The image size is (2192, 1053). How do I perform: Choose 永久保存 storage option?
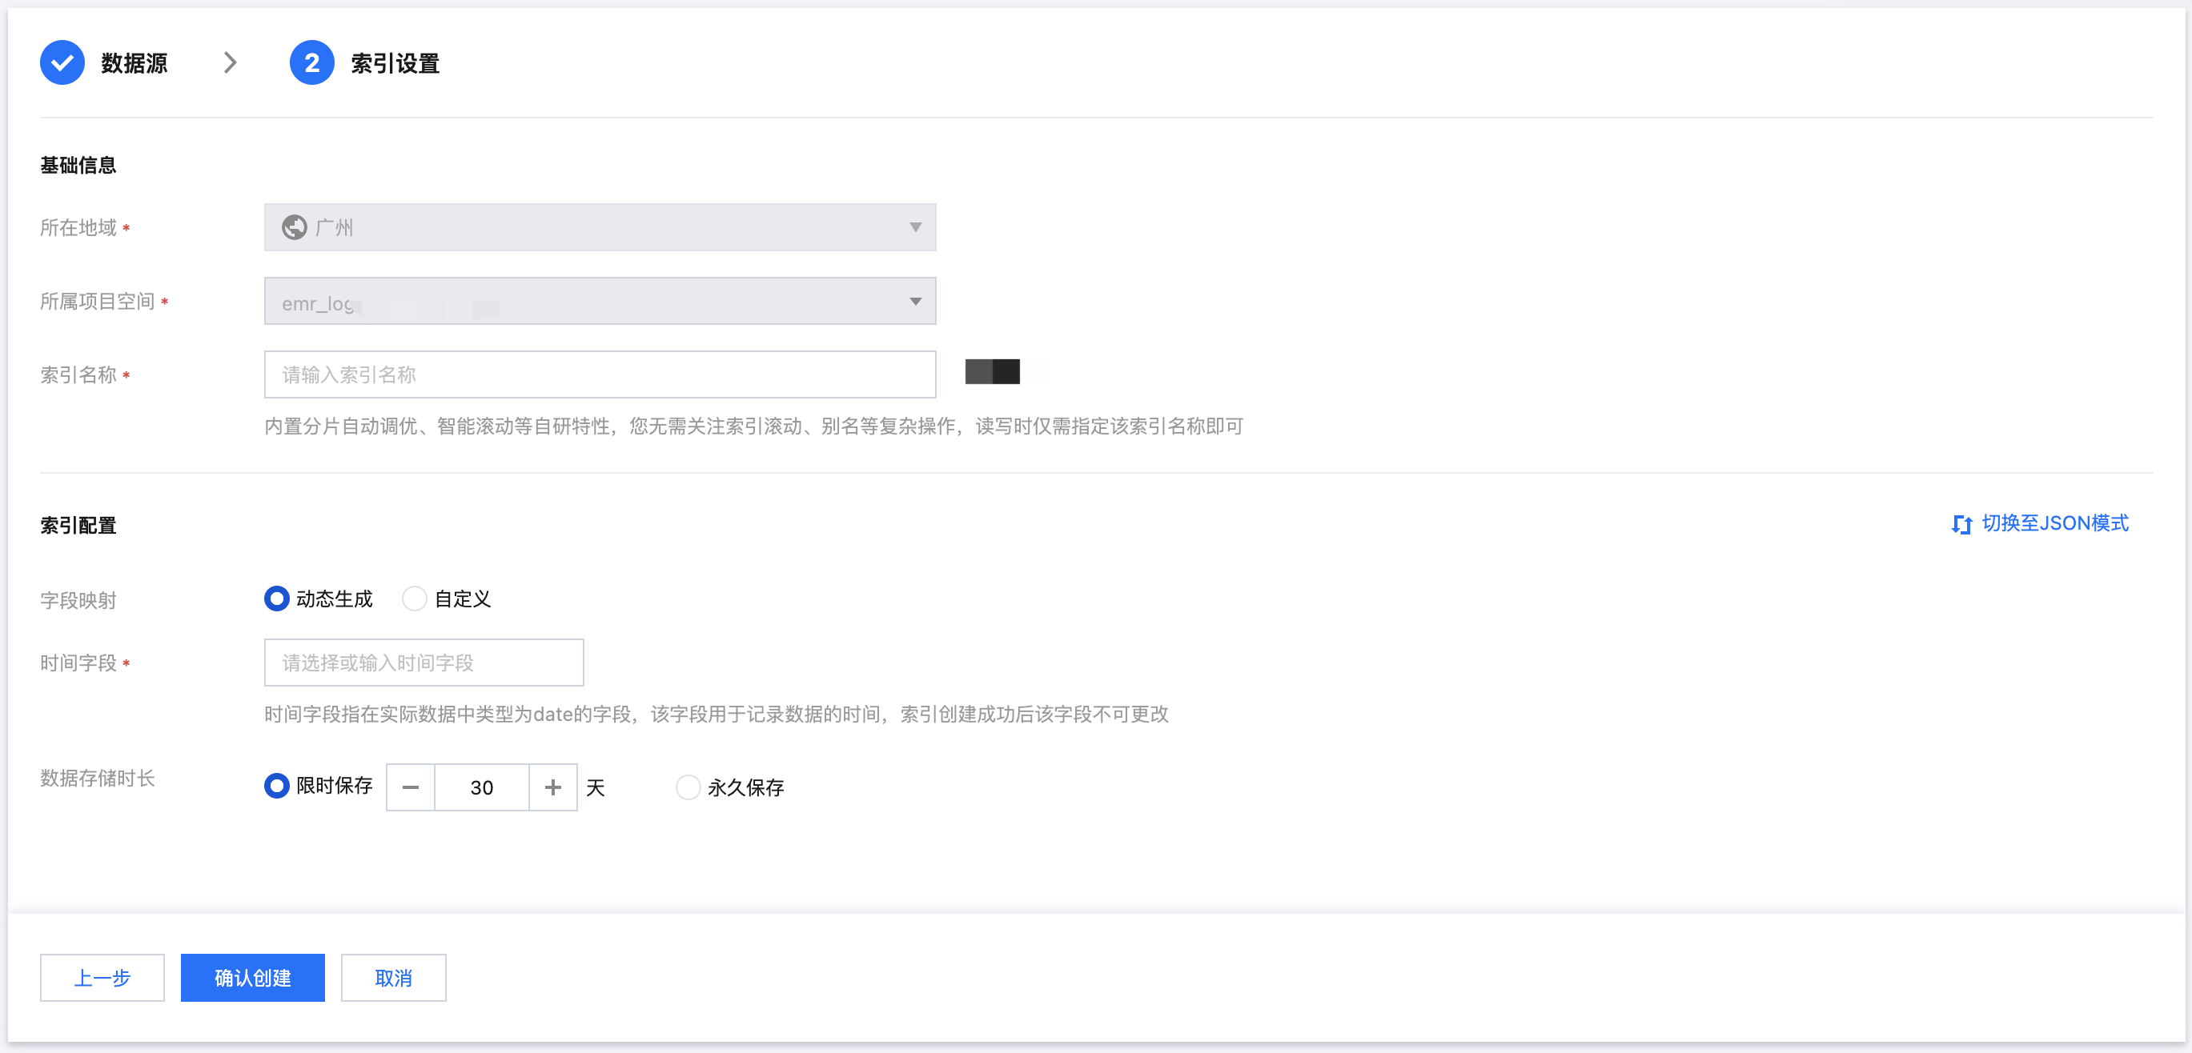(688, 787)
